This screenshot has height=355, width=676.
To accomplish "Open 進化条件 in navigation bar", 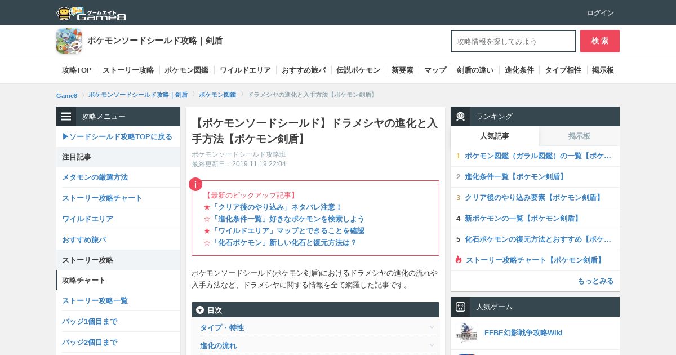I will coord(519,70).
